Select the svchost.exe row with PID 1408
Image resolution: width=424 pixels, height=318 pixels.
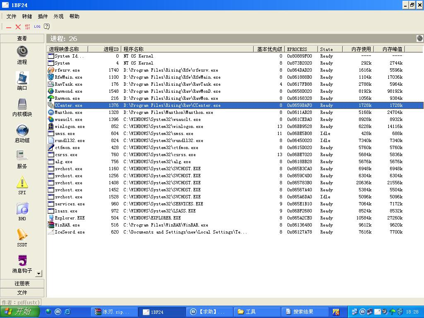(235, 183)
